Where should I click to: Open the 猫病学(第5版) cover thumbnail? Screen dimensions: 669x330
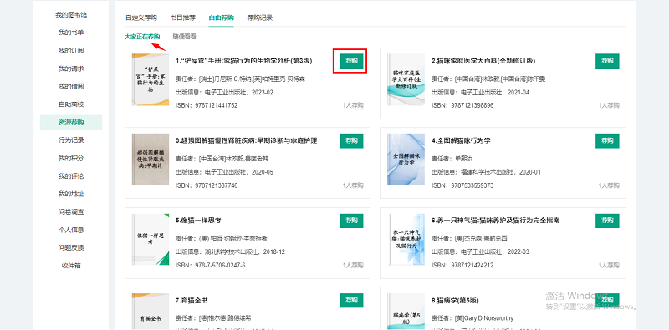(x=406, y=312)
